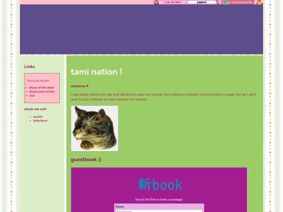
Task: Visit the spotify link
Action: (38, 117)
